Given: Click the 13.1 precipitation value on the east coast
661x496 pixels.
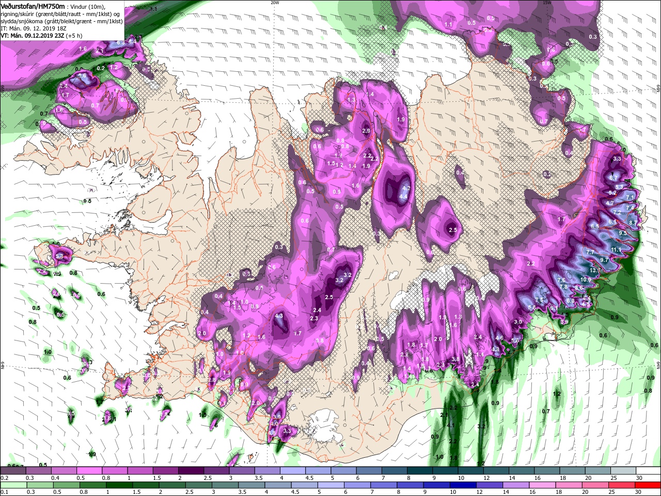Looking at the screenshot, I should click(594, 270).
